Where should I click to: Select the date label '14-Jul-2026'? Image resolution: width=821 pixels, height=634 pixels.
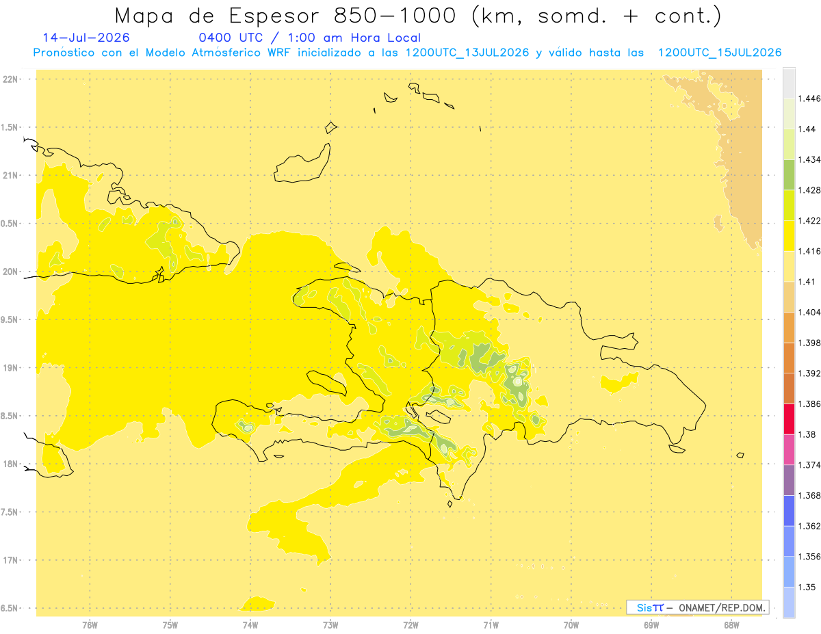tap(86, 38)
